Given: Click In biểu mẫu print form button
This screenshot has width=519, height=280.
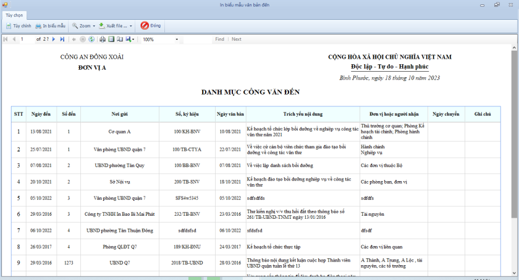Looking at the screenshot, I should [x=50, y=26].
